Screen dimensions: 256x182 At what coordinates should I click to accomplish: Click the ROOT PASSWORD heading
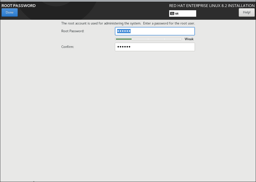(x=18, y=6)
